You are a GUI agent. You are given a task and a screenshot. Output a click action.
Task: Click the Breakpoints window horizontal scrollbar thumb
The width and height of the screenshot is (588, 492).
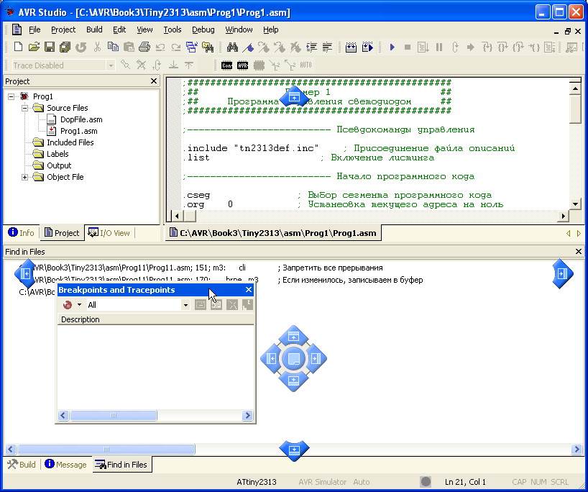(114, 416)
